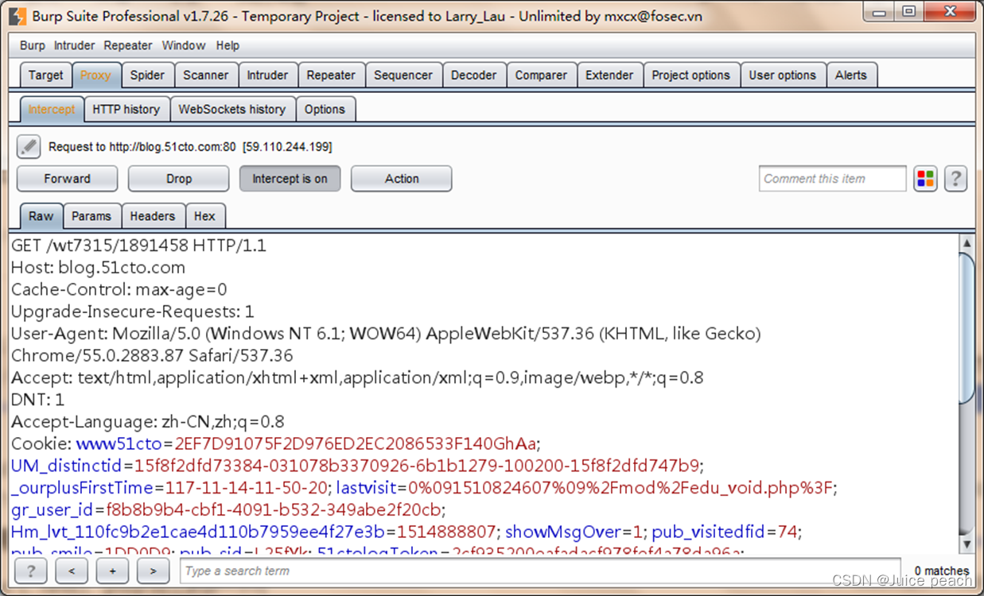The height and width of the screenshot is (596, 984).
Task: Open the highlight color picker icon
Action: point(925,179)
